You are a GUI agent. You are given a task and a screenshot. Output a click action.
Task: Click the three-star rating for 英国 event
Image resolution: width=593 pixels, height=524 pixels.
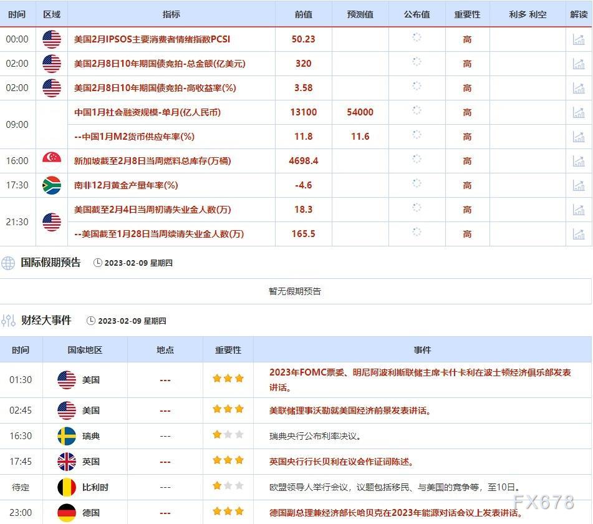click(x=228, y=460)
